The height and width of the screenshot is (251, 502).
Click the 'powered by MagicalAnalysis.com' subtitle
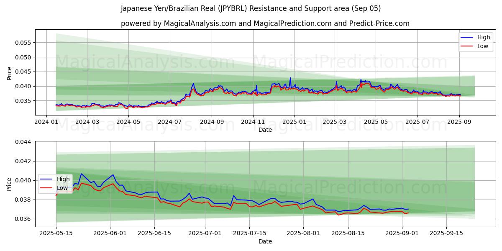click(x=178, y=23)
